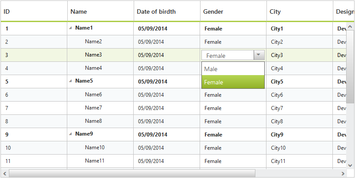Open the Gender combo box arrow

point(259,55)
